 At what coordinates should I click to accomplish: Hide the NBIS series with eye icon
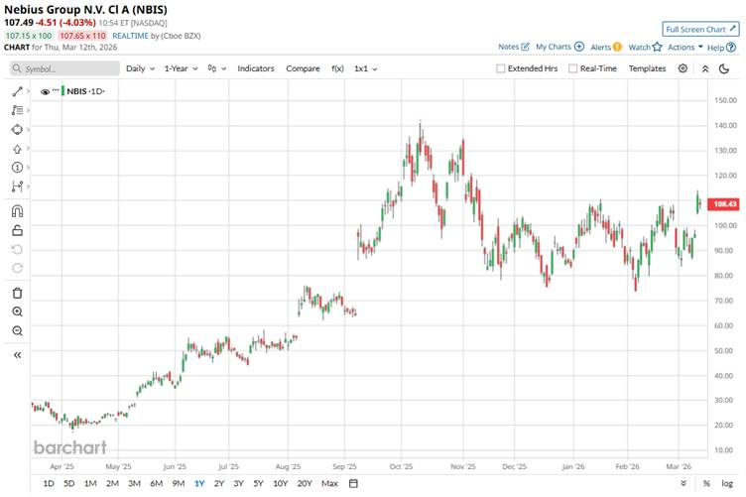[46, 91]
